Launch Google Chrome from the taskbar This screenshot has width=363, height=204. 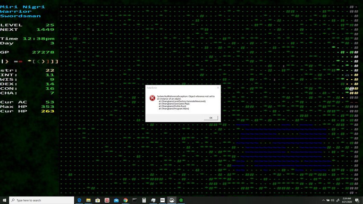coord(125,200)
